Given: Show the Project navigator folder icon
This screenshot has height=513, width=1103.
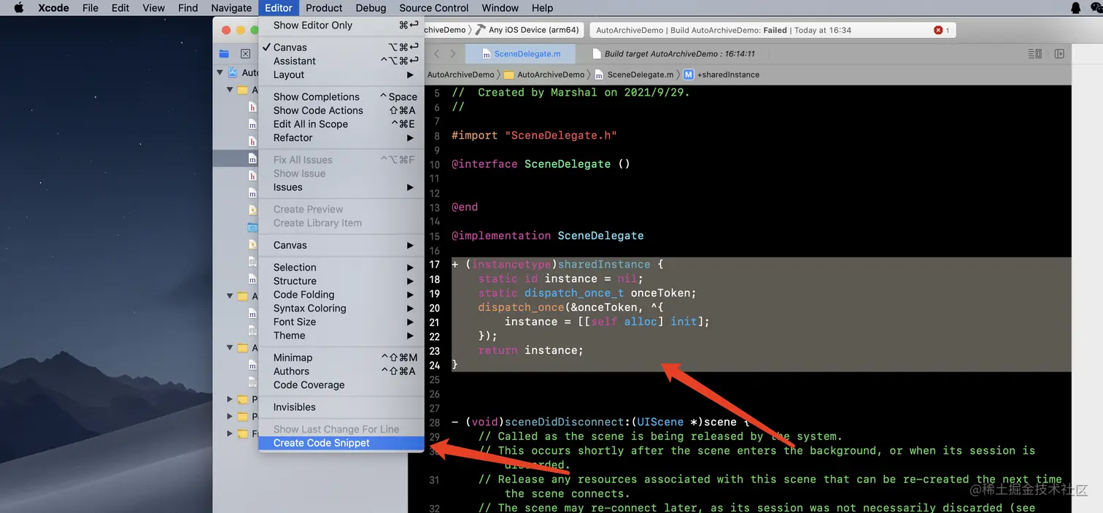Looking at the screenshot, I should point(224,54).
